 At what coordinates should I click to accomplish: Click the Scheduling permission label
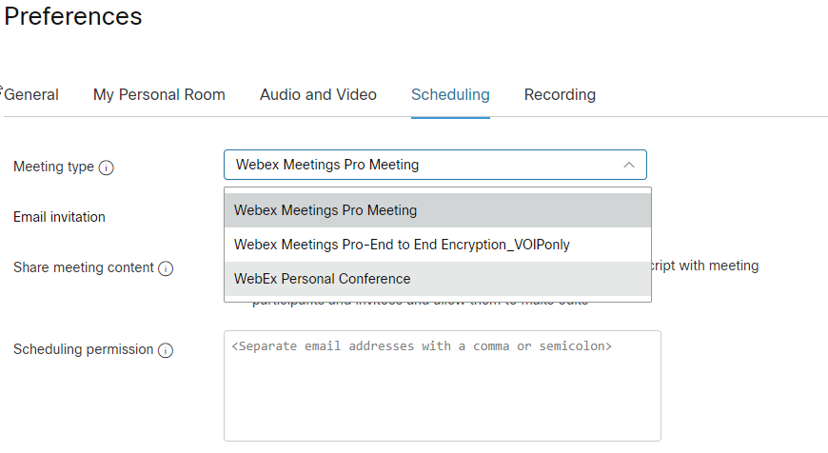(x=84, y=349)
